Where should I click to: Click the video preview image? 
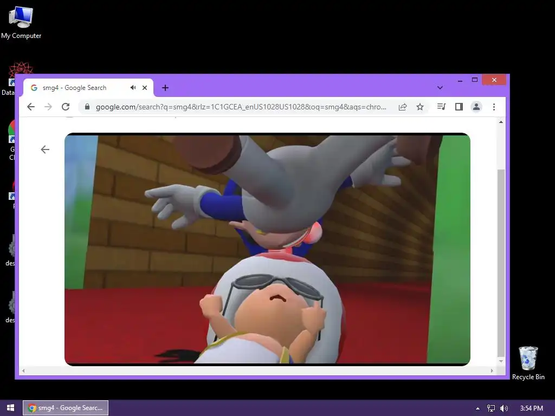[x=267, y=249]
